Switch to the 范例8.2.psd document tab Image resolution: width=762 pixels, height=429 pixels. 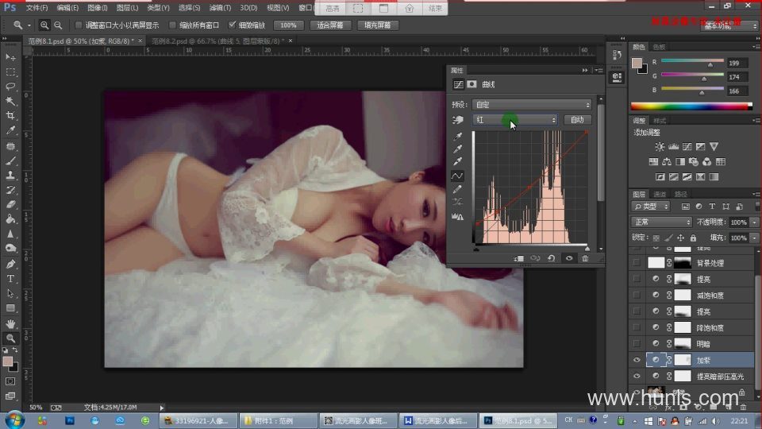click(217, 41)
